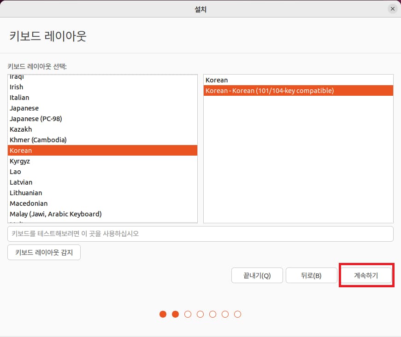Pick Lithuanian keyboard layout

tap(102, 193)
